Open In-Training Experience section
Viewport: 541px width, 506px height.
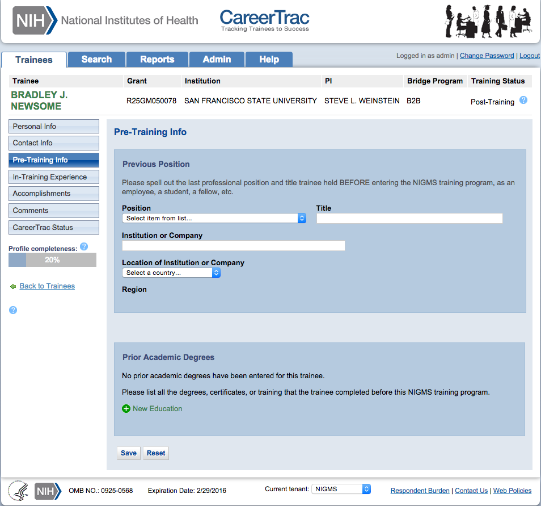click(x=54, y=177)
